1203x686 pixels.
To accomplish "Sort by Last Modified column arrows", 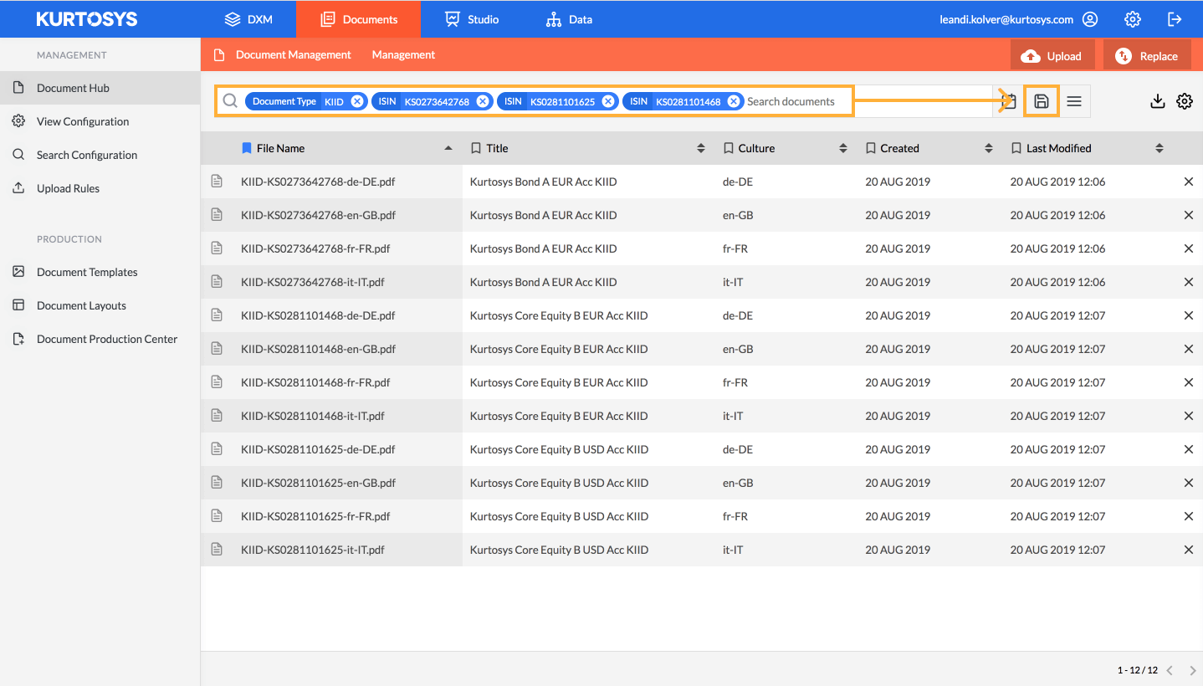I will tap(1159, 148).
